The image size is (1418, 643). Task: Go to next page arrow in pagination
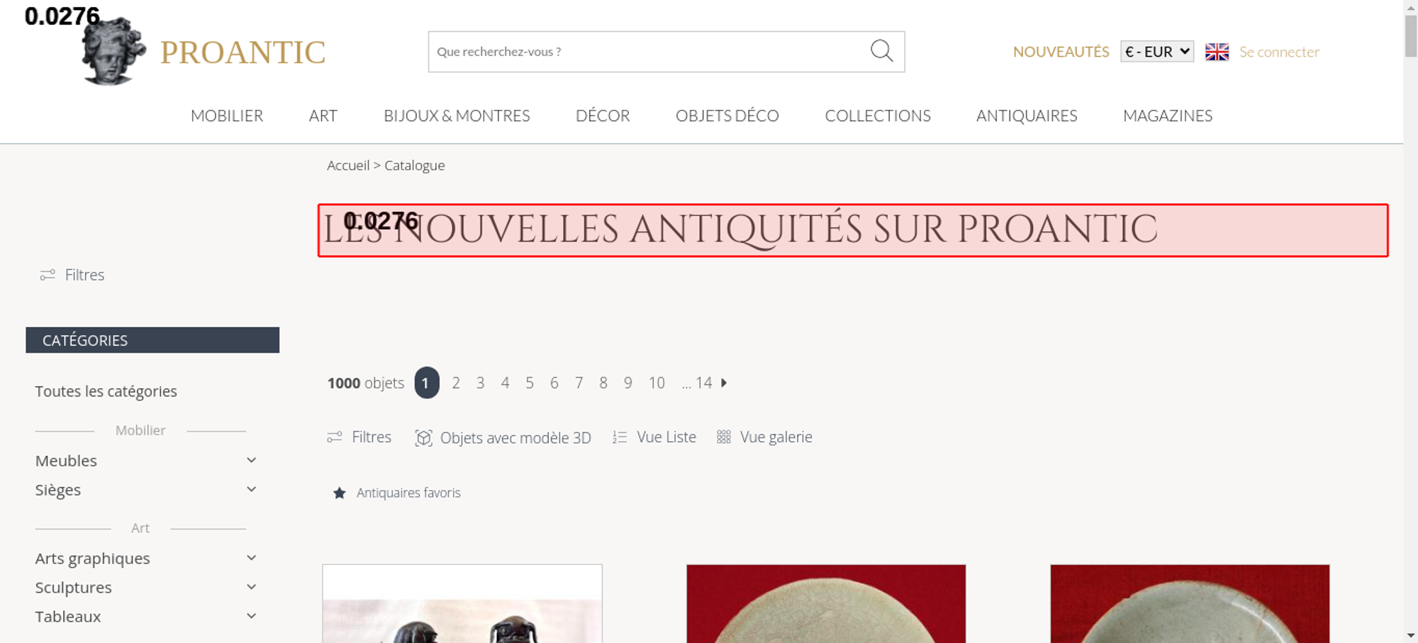[724, 382]
